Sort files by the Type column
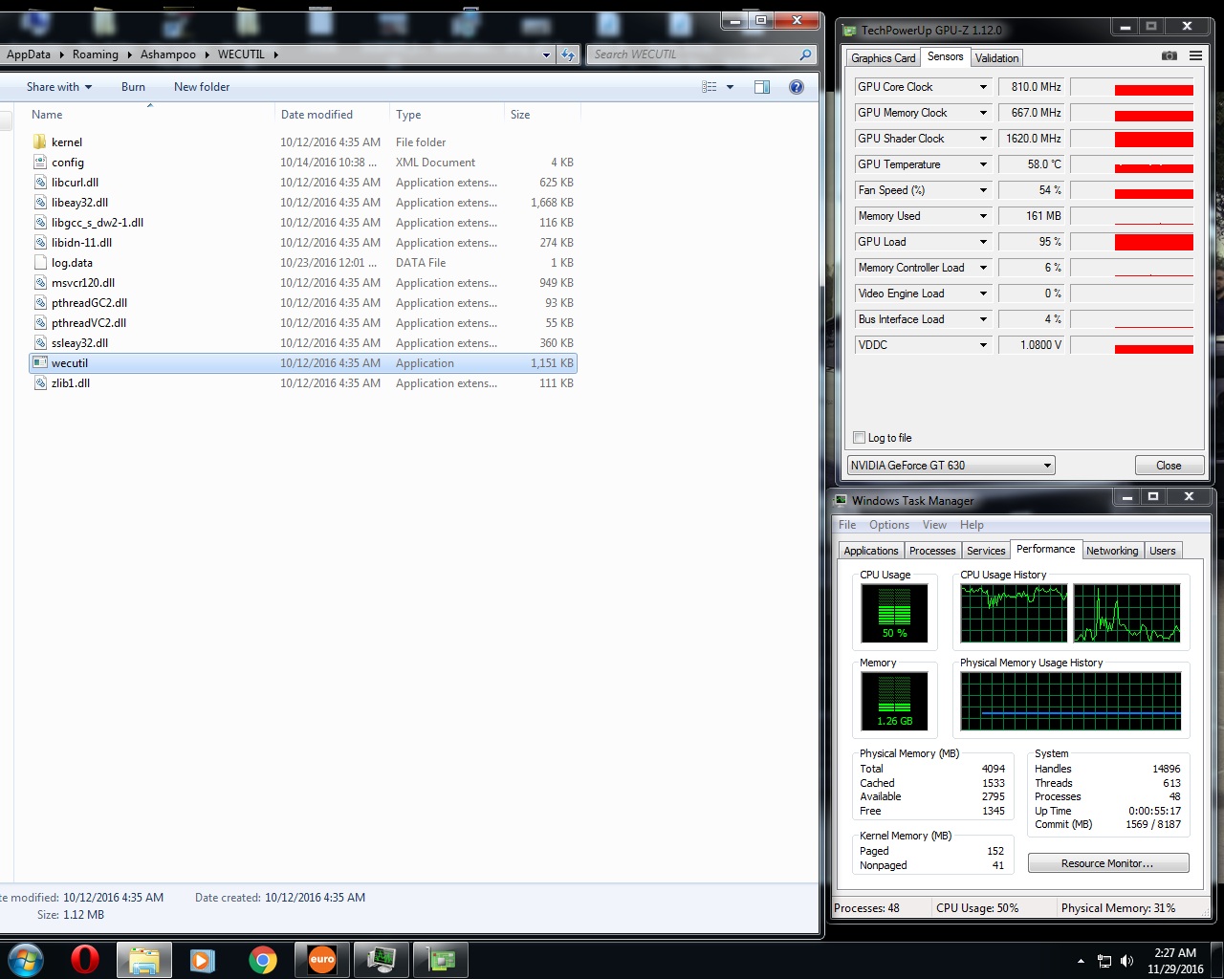Screen dimensions: 1224x979 click(x=447, y=115)
